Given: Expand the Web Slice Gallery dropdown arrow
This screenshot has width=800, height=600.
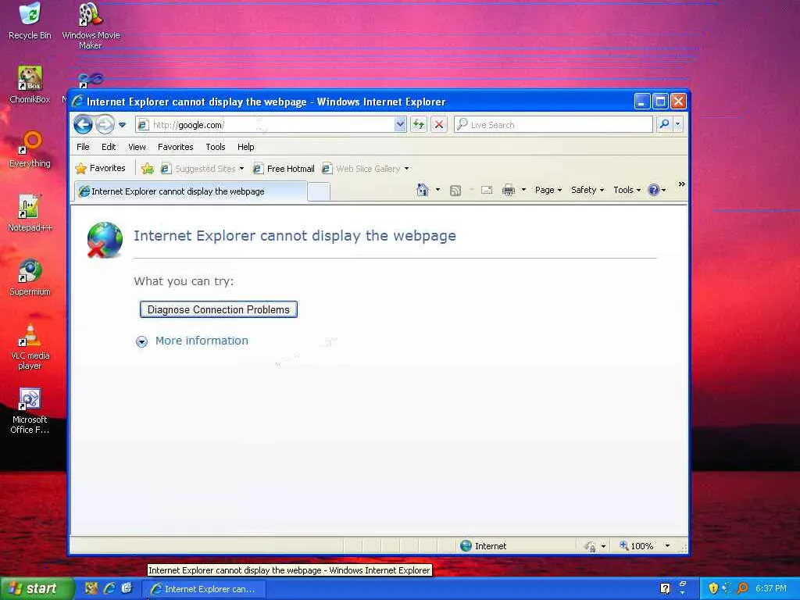Looking at the screenshot, I should (406, 169).
